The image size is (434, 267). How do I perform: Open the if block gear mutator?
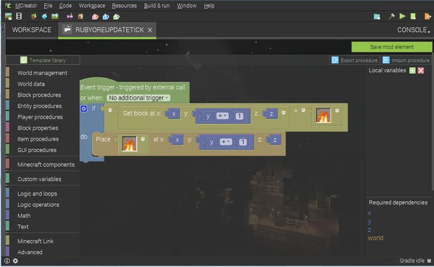[84, 109]
